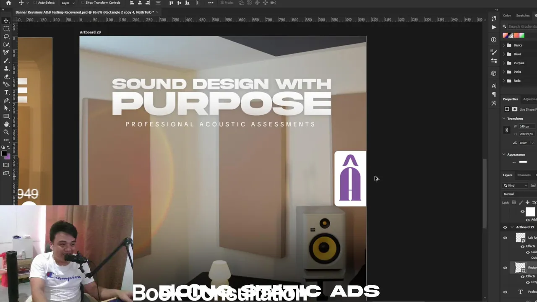Hide the Lab logo layer

[x=505, y=238]
